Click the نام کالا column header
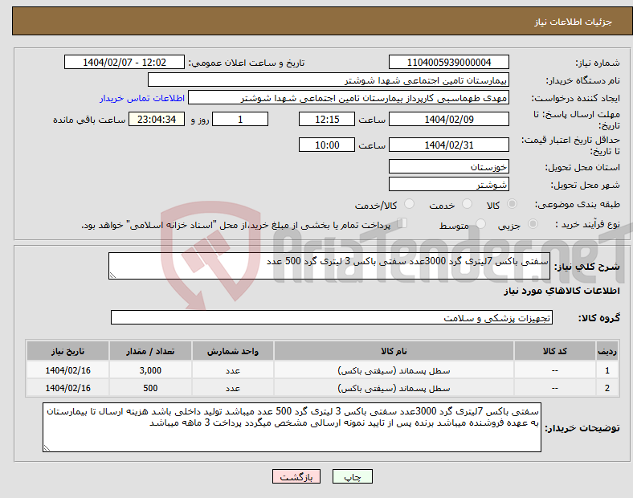 click(394, 351)
